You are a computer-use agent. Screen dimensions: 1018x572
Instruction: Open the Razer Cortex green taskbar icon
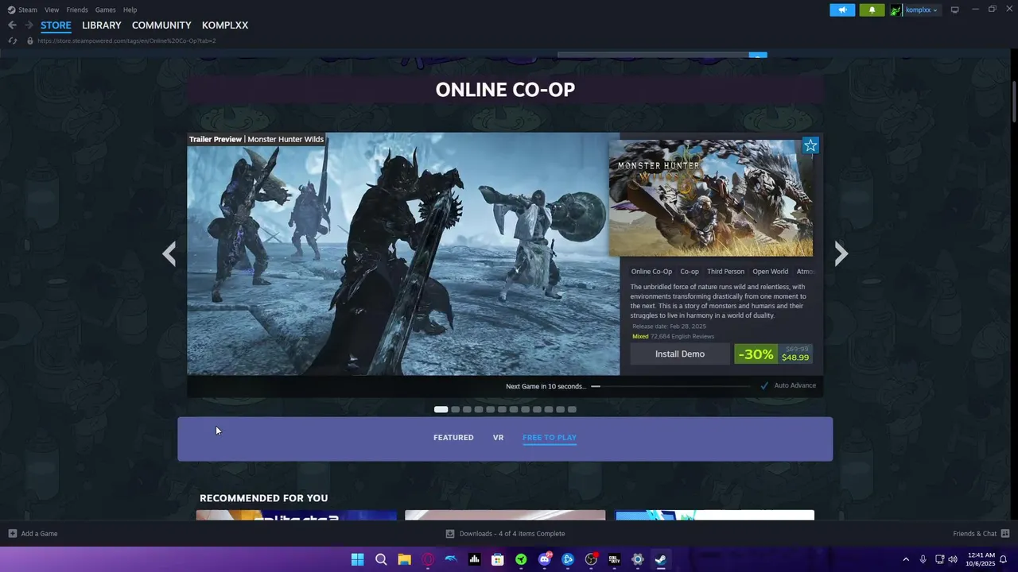(x=521, y=559)
